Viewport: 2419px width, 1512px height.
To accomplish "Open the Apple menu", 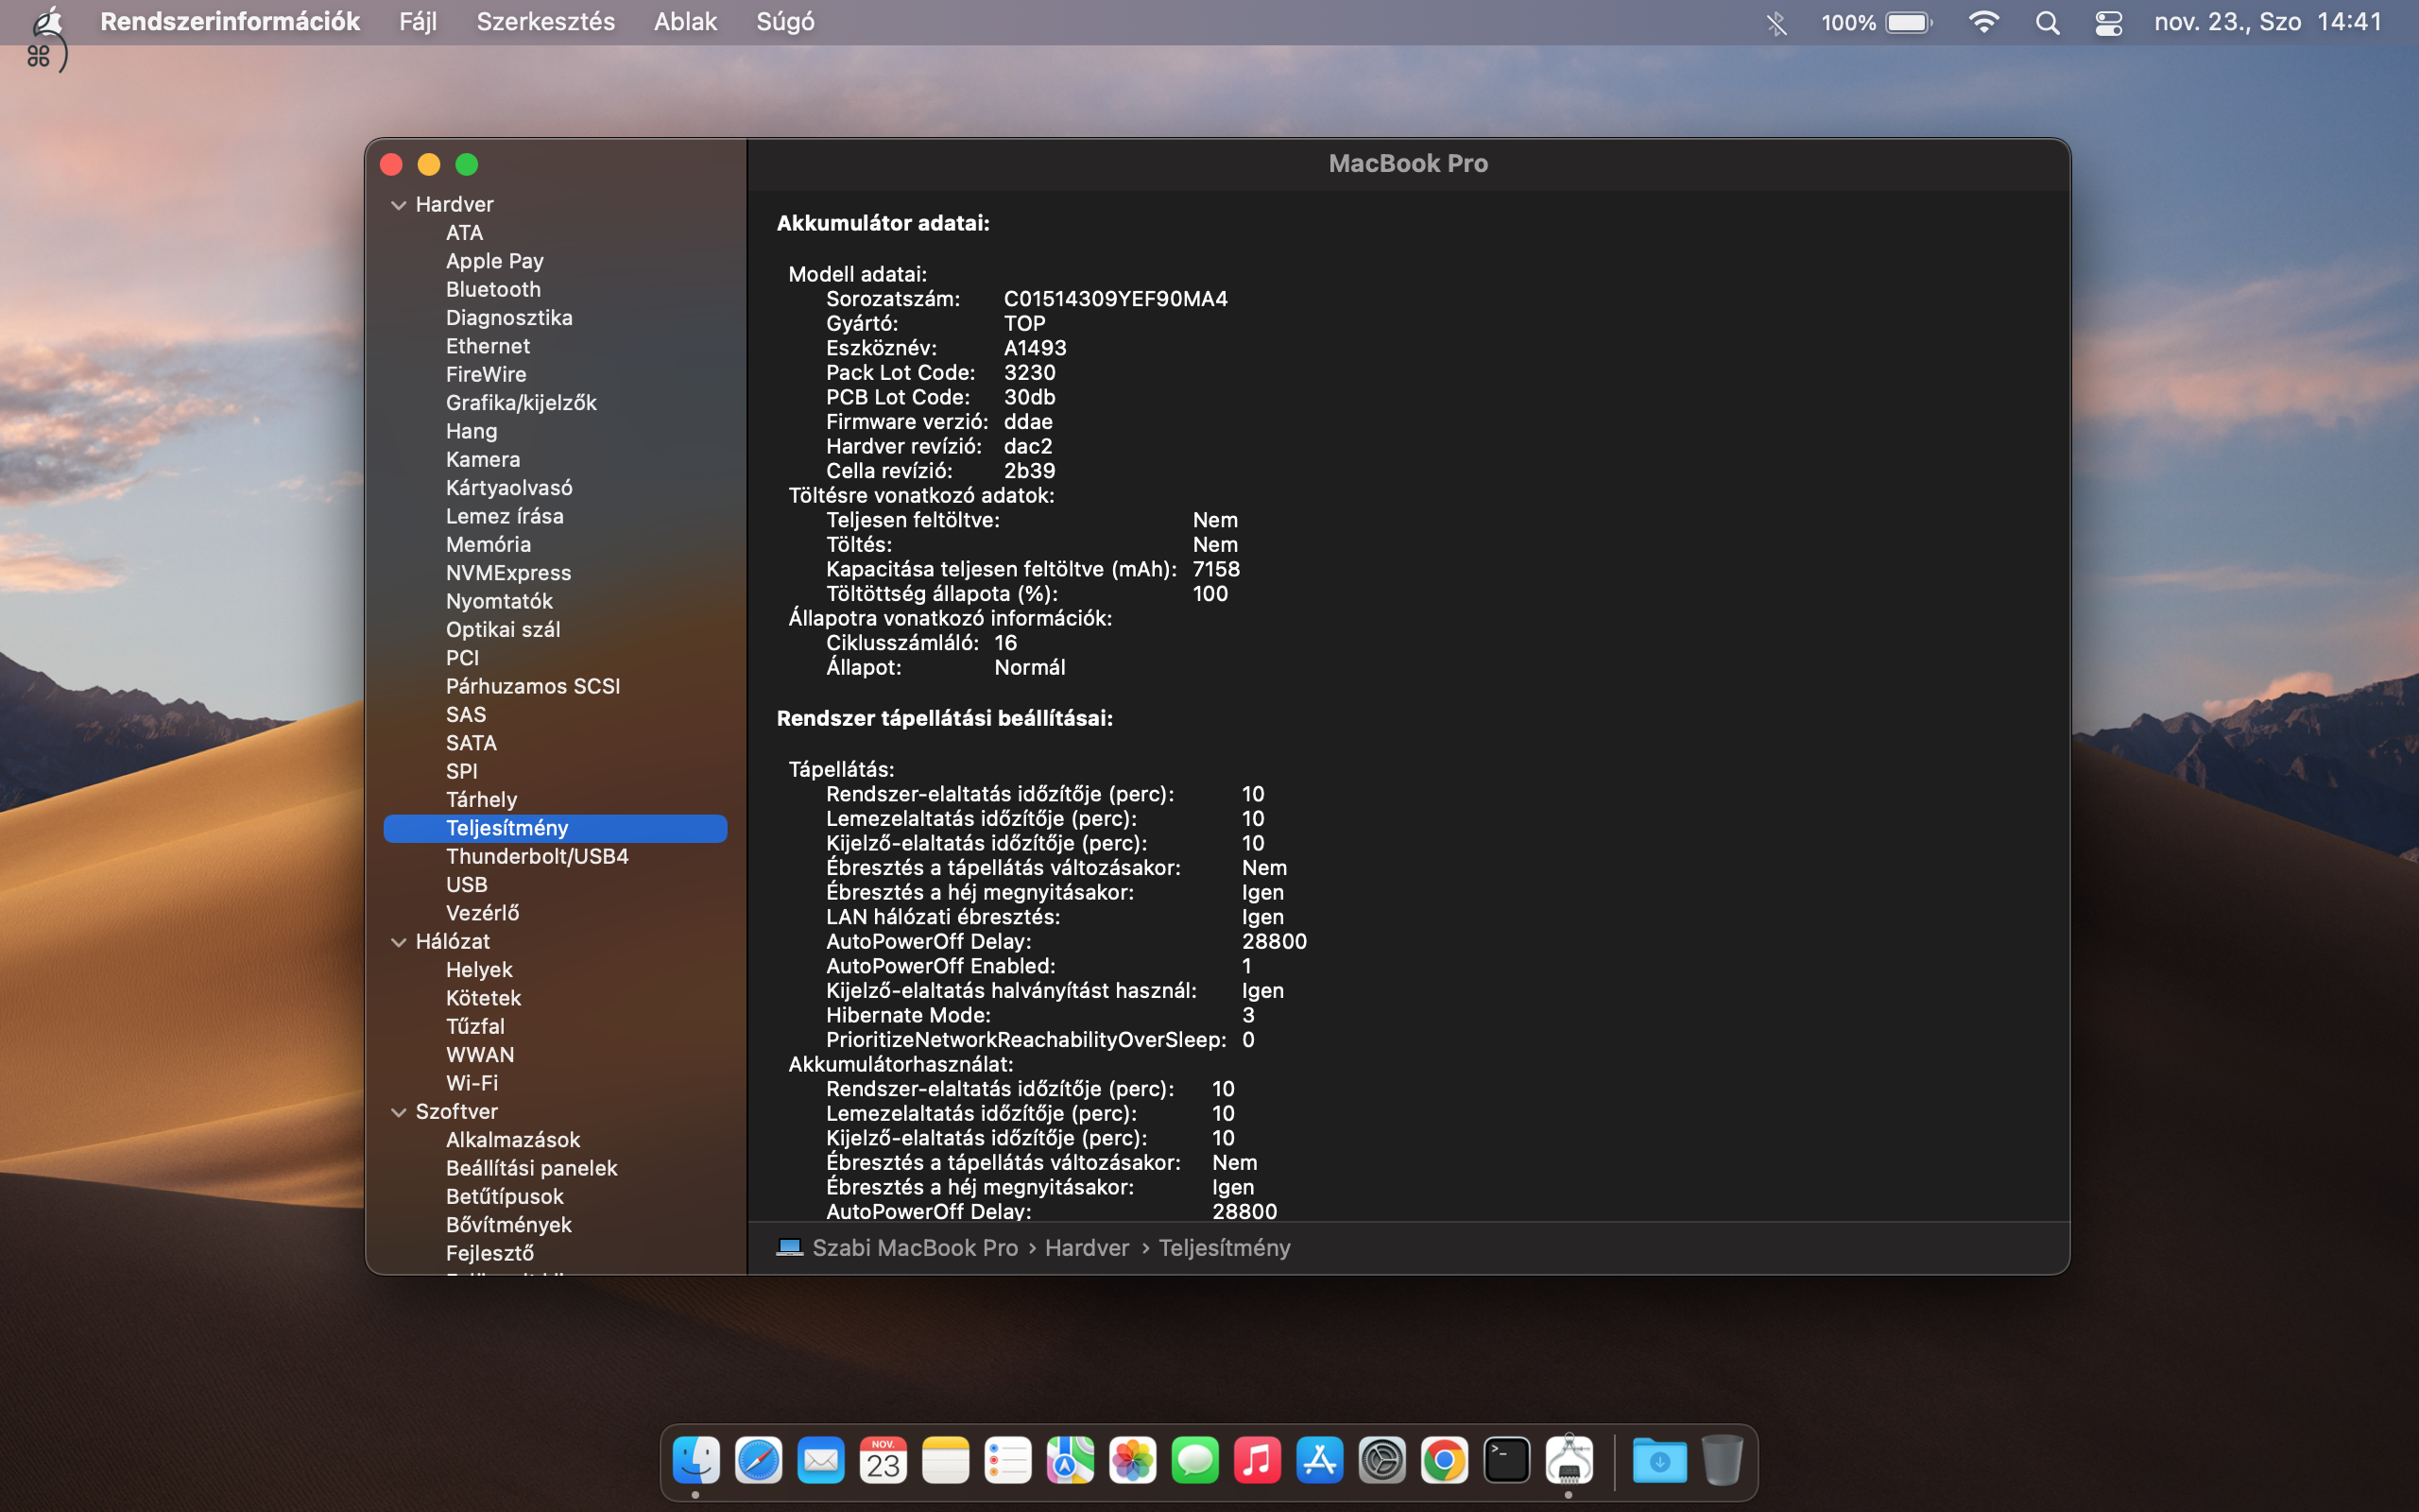I will (46, 22).
